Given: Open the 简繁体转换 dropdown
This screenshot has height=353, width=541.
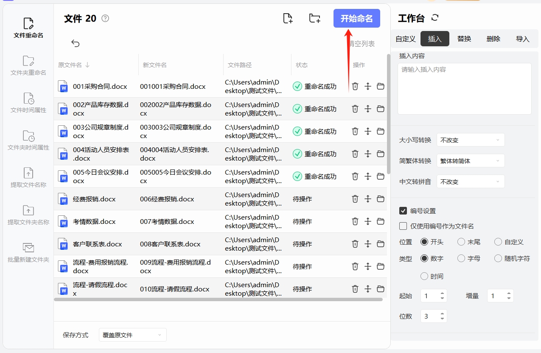Looking at the screenshot, I should tap(471, 161).
